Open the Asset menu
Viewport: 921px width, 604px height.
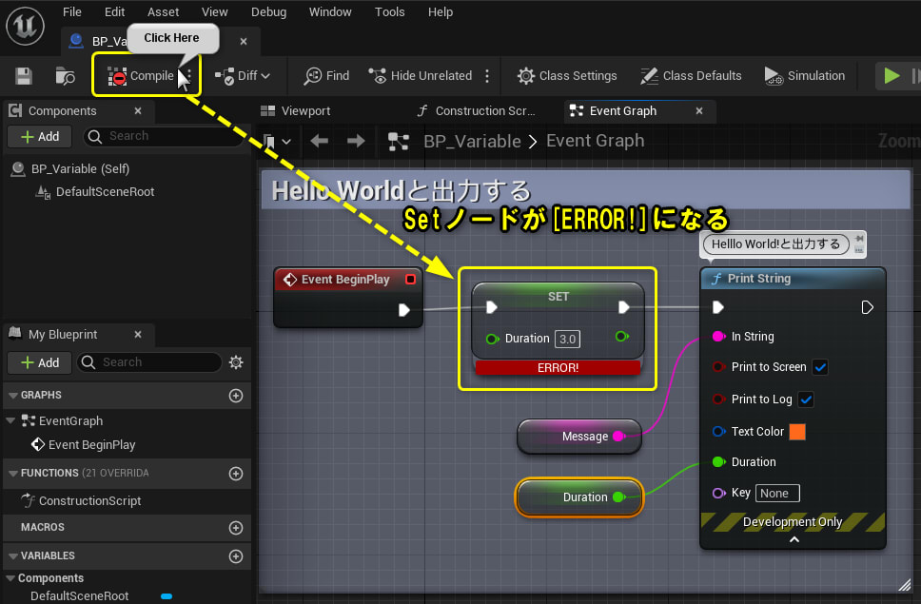(x=163, y=11)
